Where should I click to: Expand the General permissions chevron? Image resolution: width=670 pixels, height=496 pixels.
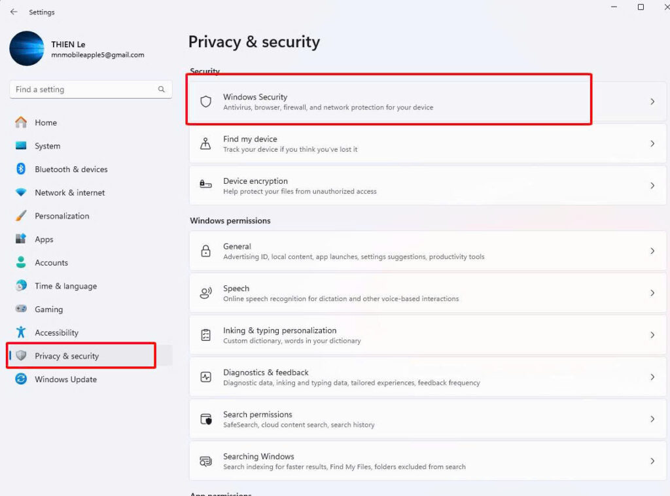point(652,251)
